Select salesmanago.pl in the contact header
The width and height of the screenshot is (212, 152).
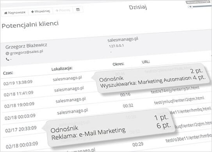coord(123,39)
